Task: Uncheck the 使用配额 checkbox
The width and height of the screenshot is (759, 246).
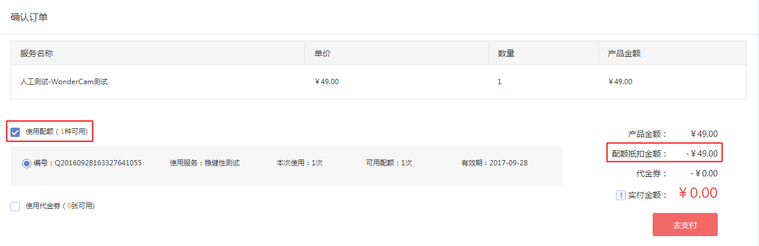Action: pos(15,132)
